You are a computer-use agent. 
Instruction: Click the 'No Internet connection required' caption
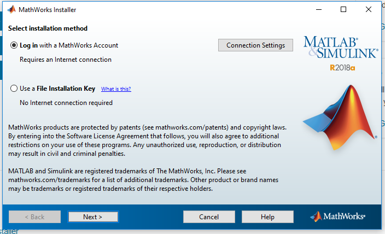click(66, 103)
